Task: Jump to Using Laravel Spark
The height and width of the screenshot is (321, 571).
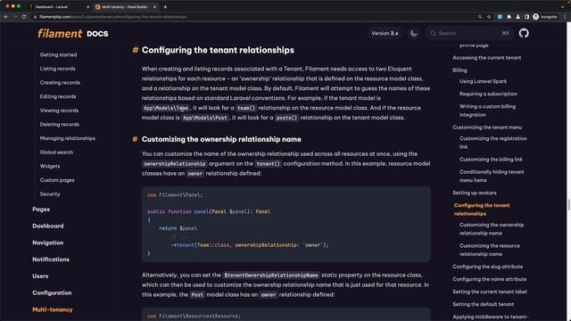Action: click(483, 81)
